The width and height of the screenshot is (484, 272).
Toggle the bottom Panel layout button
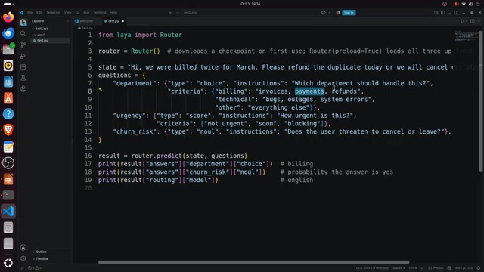click(449, 13)
